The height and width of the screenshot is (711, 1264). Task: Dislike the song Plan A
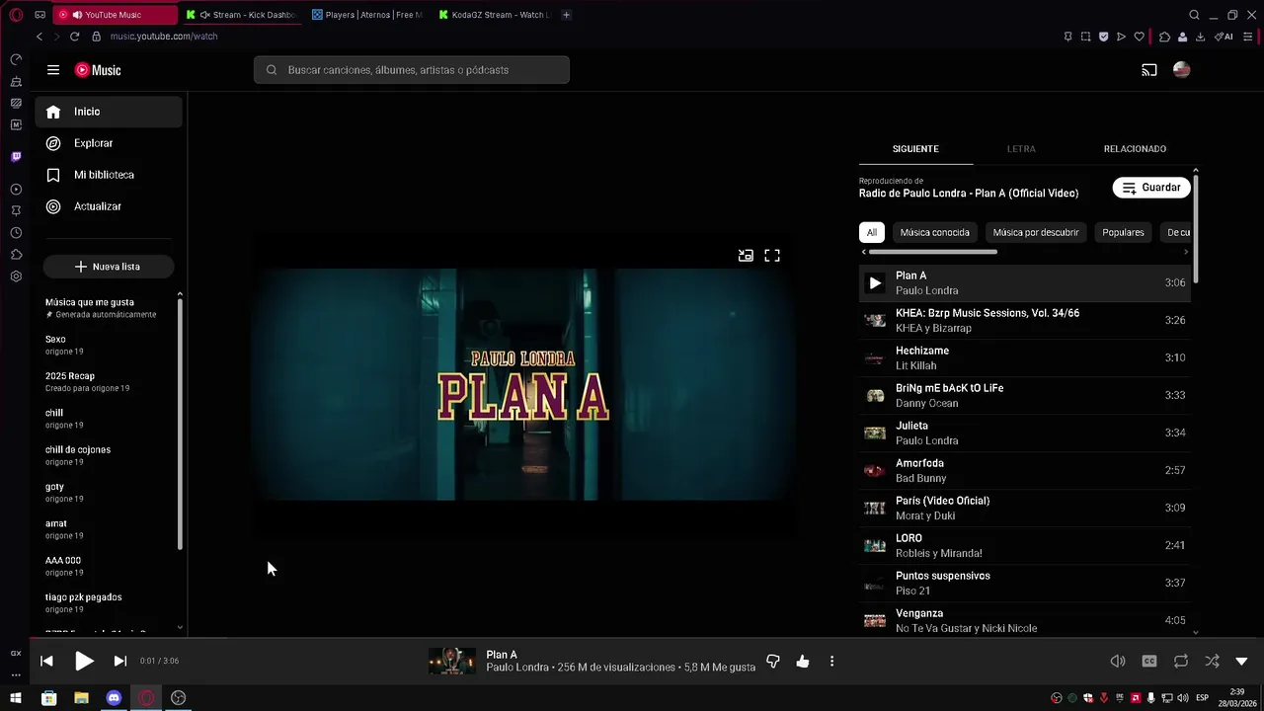coord(773,662)
